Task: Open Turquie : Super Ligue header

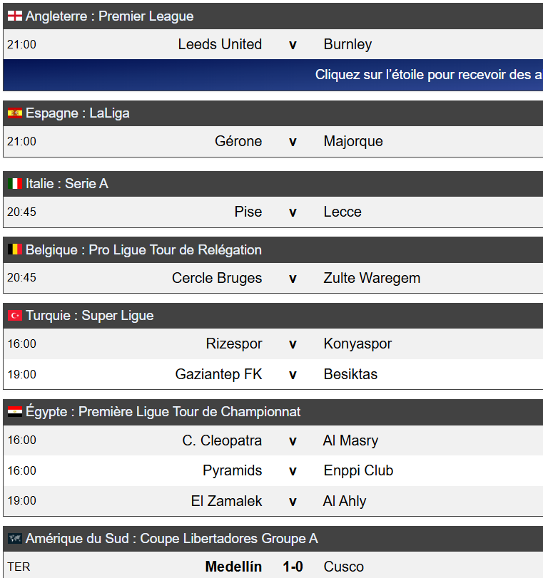Action: coord(90,315)
